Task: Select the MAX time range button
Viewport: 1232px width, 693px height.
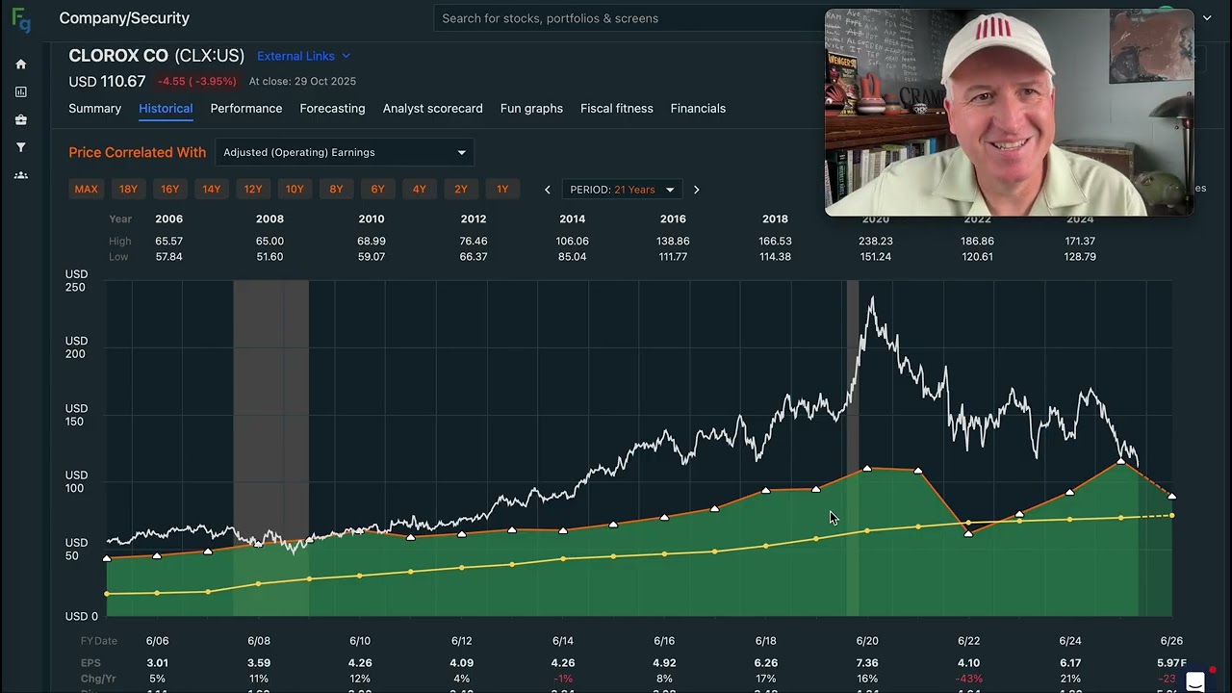Action: [87, 190]
